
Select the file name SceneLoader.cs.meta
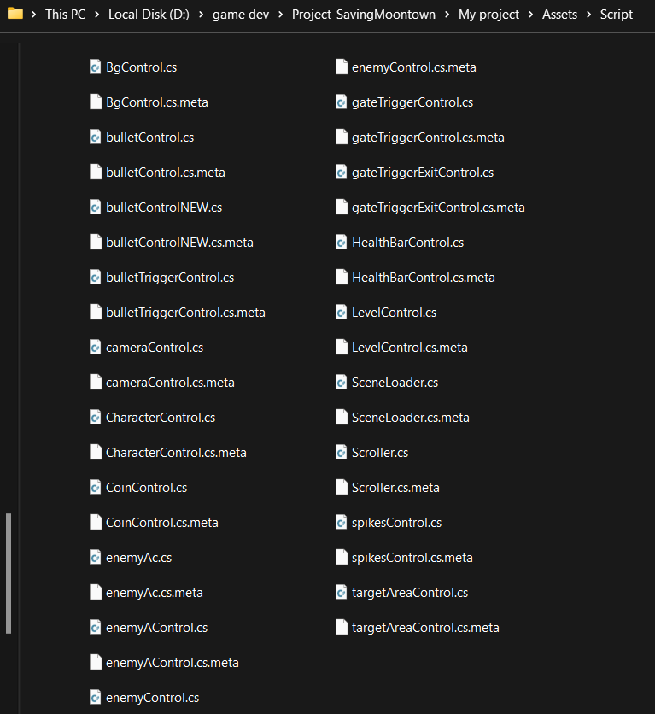pos(411,418)
